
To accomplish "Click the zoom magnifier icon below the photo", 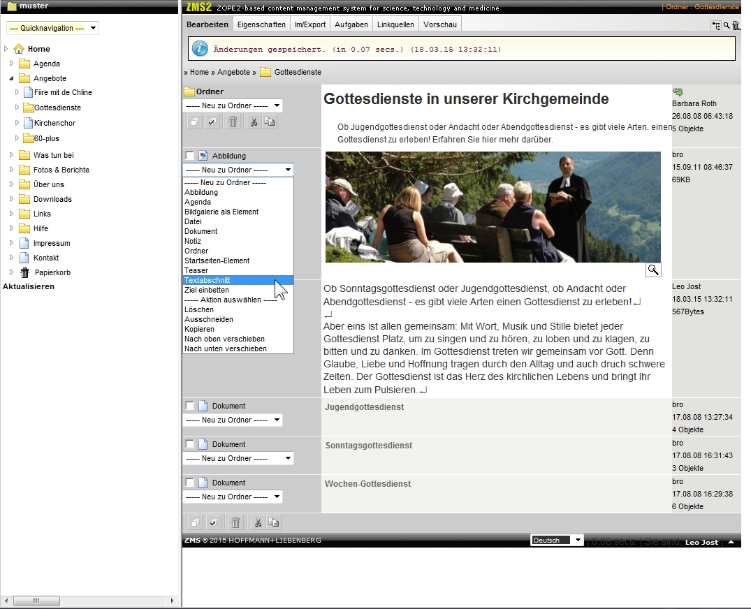I will 653,270.
